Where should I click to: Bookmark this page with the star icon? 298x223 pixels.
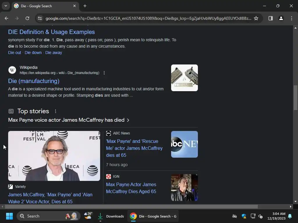[x=256, y=18]
